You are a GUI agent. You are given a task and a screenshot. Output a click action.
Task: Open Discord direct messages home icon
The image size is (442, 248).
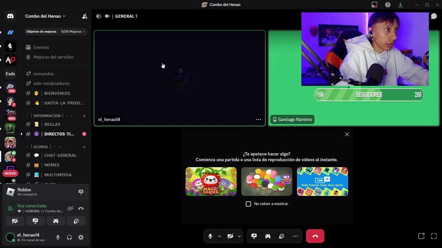pyautogui.click(x=10, y=16)
